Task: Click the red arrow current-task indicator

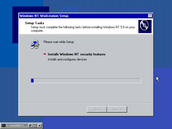Action: tap(45, 54)
